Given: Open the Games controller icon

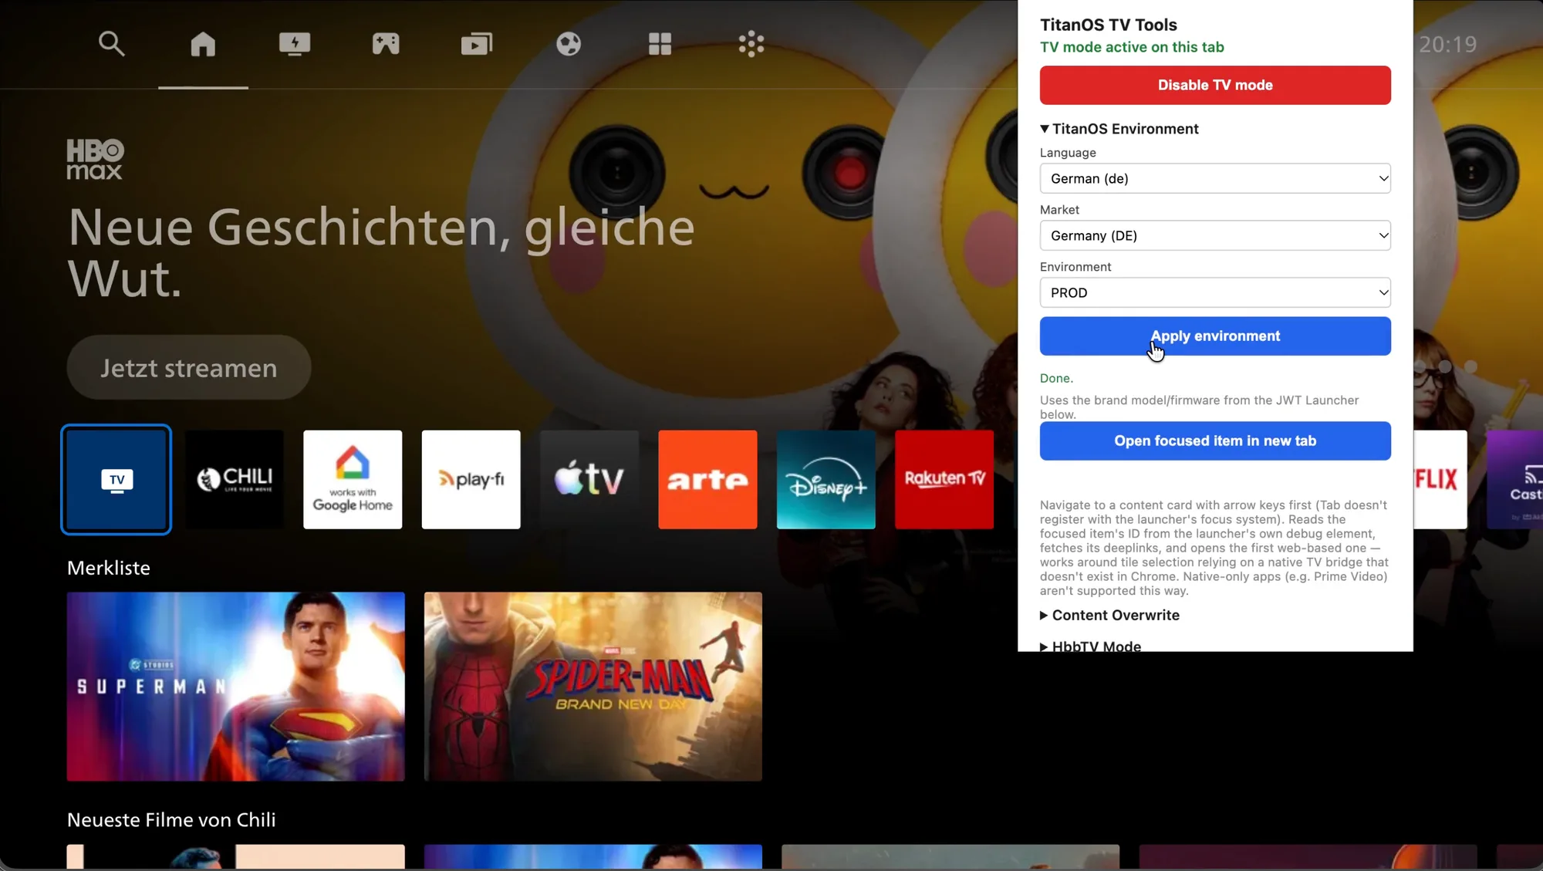Looking at the screenshot, I should click(386, 44).
